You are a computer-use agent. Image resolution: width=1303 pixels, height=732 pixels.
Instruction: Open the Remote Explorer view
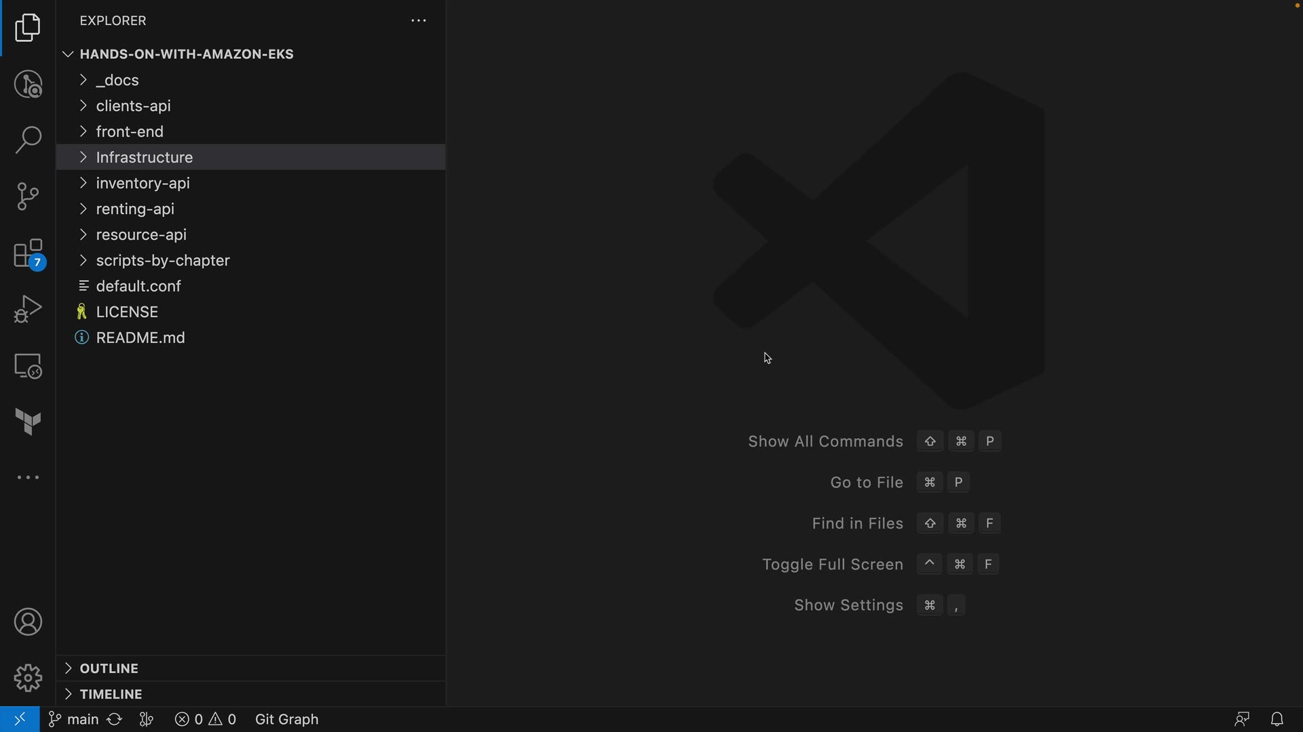click(28, 366)
